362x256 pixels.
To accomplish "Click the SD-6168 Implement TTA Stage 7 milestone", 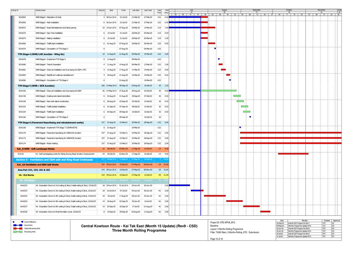I will [x=240, y=127].
